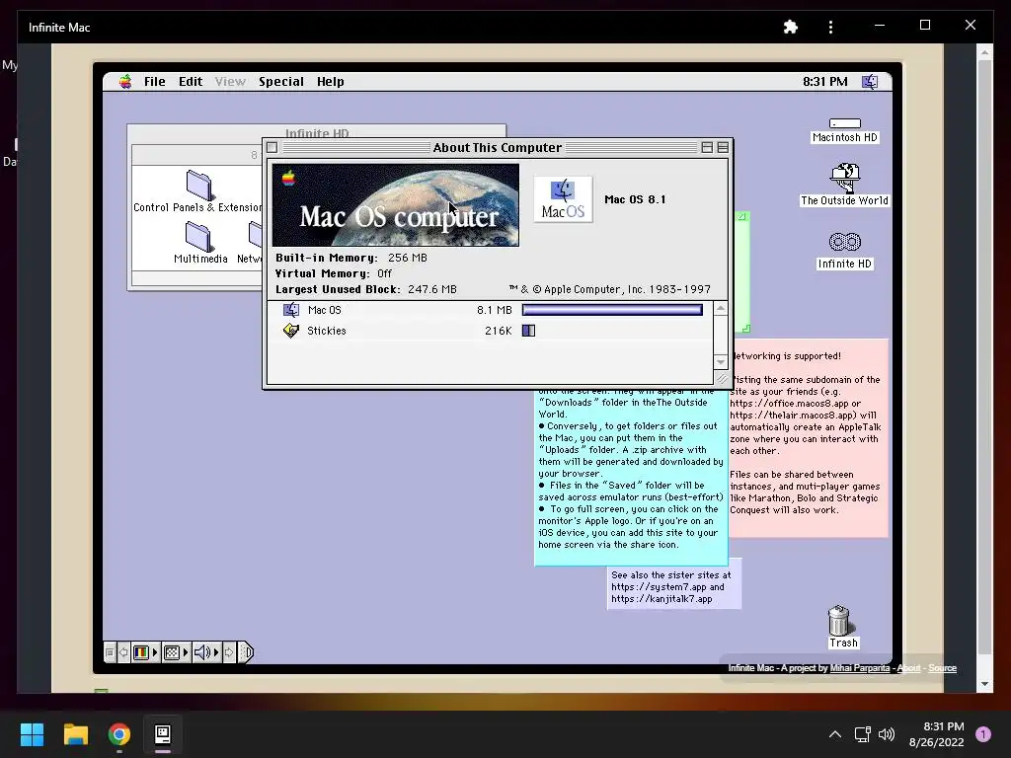Click the Mac OS face logo icon
Image resolution: width=1011 pixels, height=758 pixels.
(563, 199)
